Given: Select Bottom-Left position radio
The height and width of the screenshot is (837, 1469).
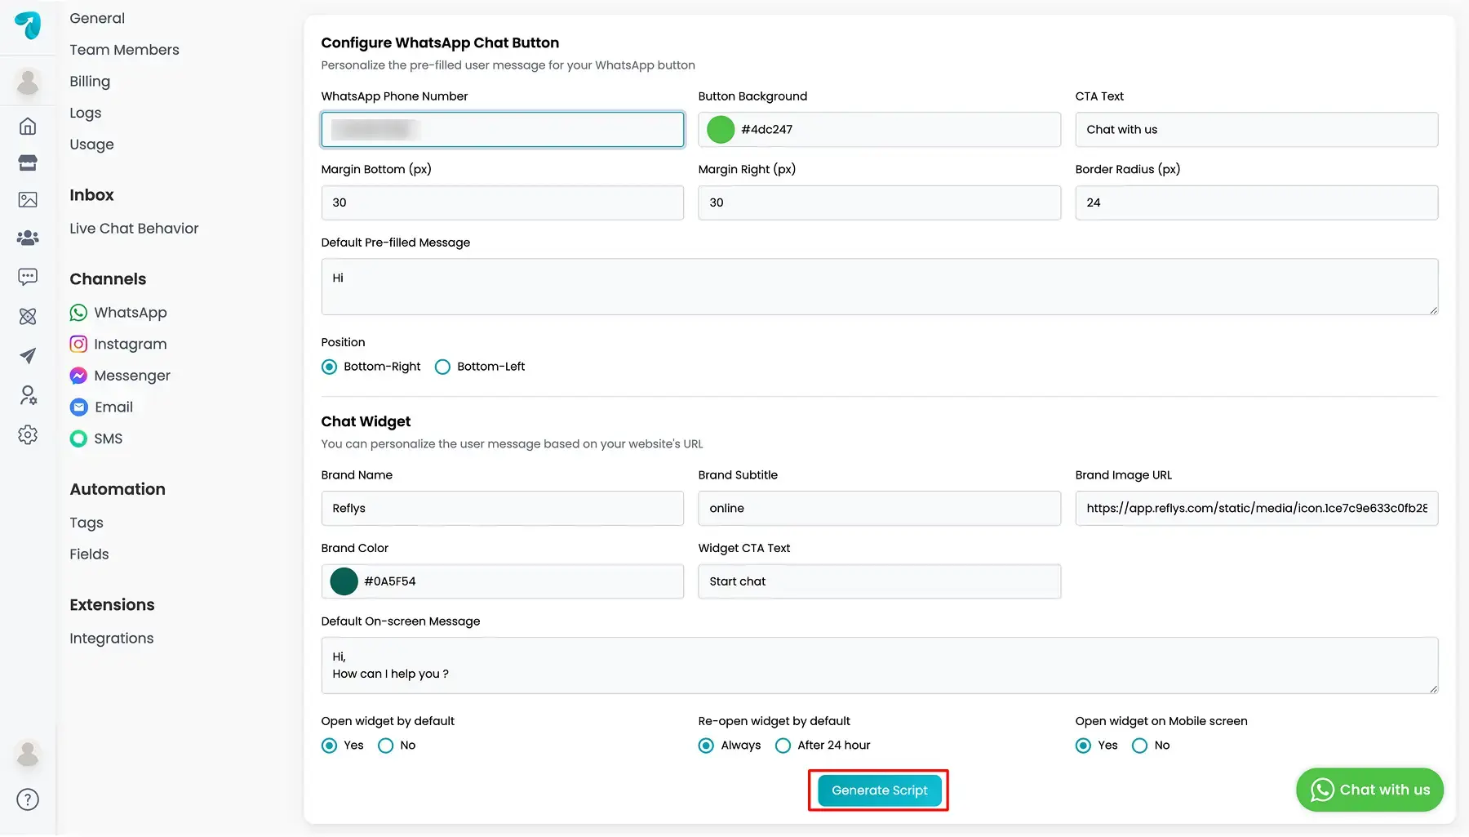Looking at the screenshot, I should [442, 367].
